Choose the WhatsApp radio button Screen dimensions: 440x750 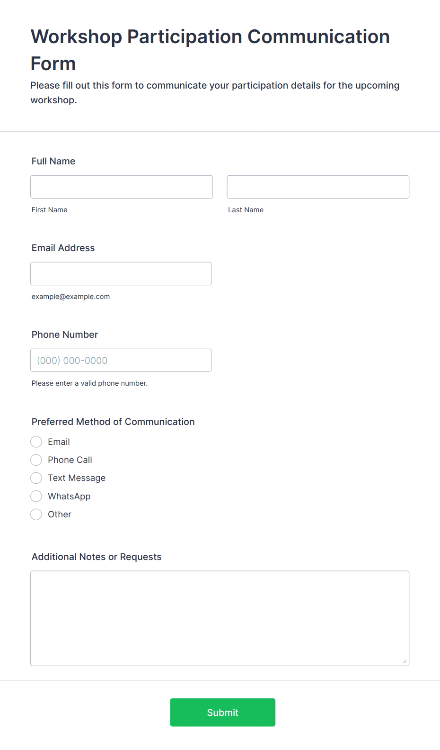(x=36, y=496)
